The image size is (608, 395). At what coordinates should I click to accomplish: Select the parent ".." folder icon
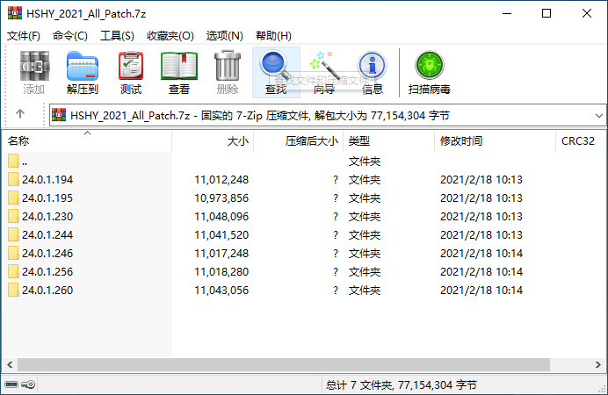tap(13, 161)
